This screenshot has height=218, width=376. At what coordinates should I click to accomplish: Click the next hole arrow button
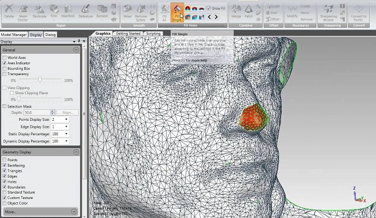pyautogui.click(x=216, y=17)
